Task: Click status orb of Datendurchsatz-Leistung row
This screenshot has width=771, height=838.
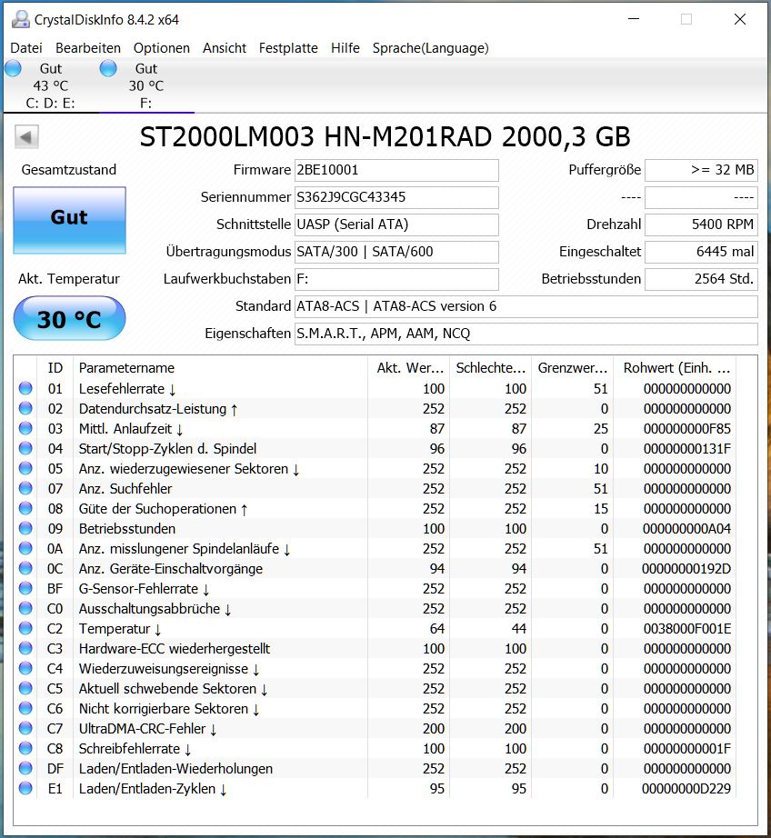Action: point(25,408)
